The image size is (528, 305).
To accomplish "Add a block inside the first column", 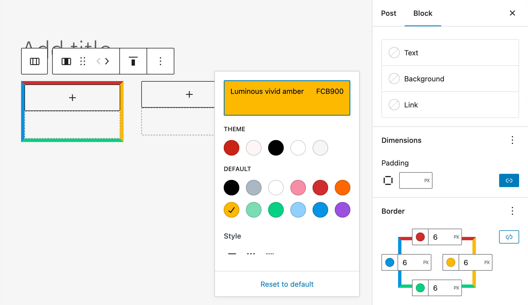I will click(x=72, y=97).
